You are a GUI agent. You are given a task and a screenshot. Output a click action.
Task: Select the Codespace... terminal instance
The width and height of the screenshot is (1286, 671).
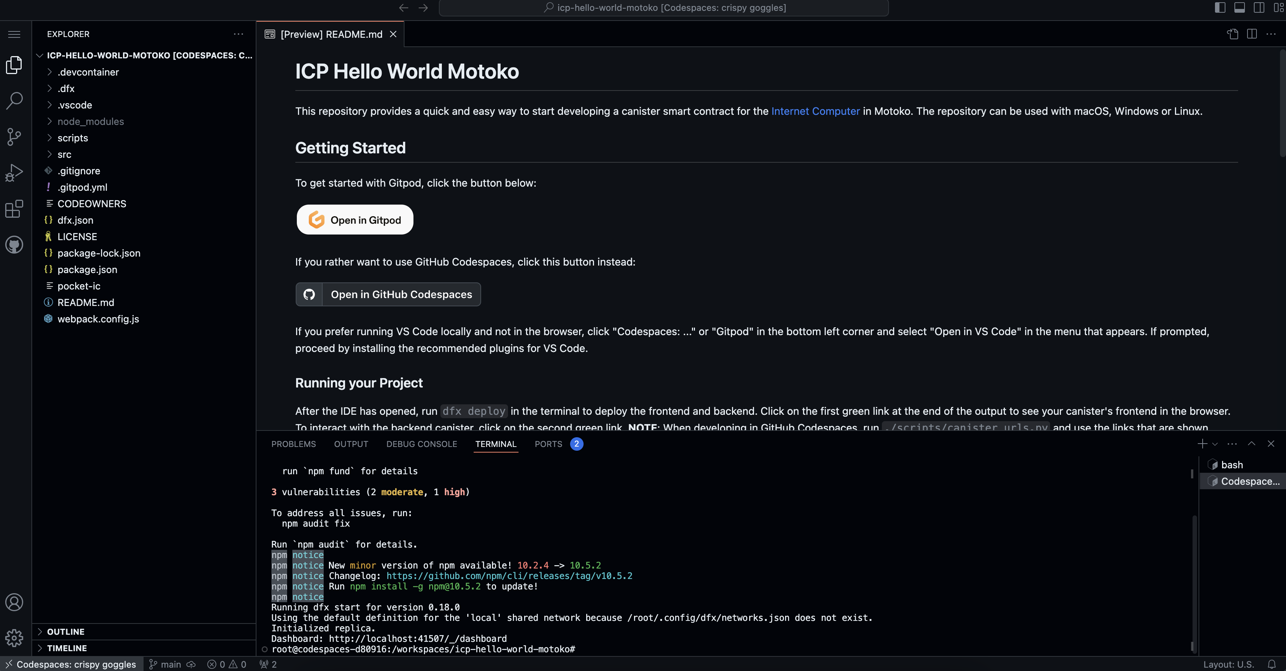click(x=1243, y=481)
